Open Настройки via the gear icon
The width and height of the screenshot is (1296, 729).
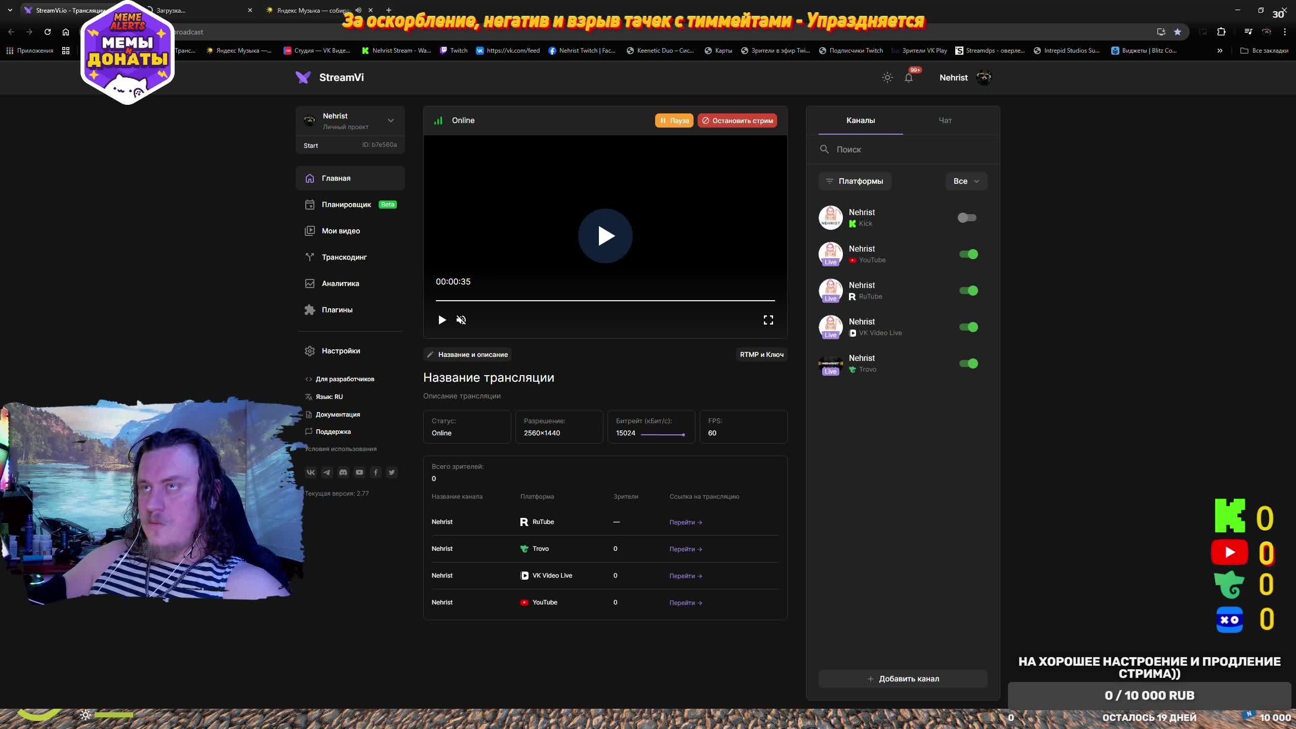coord(310,351)
